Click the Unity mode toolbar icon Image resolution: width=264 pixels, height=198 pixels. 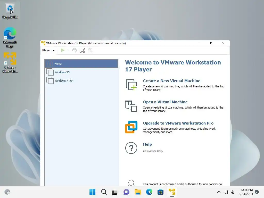click(x=90, y=50)
